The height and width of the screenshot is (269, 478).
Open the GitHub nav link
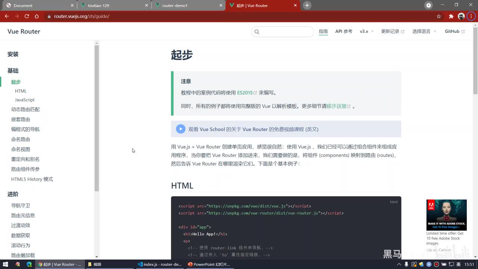click(454, 31)
